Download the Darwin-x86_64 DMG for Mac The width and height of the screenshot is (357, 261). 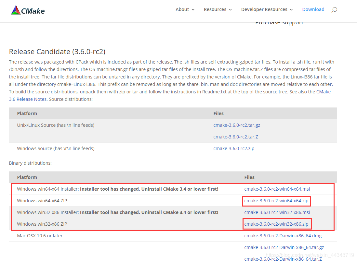[x=283, y=235]
